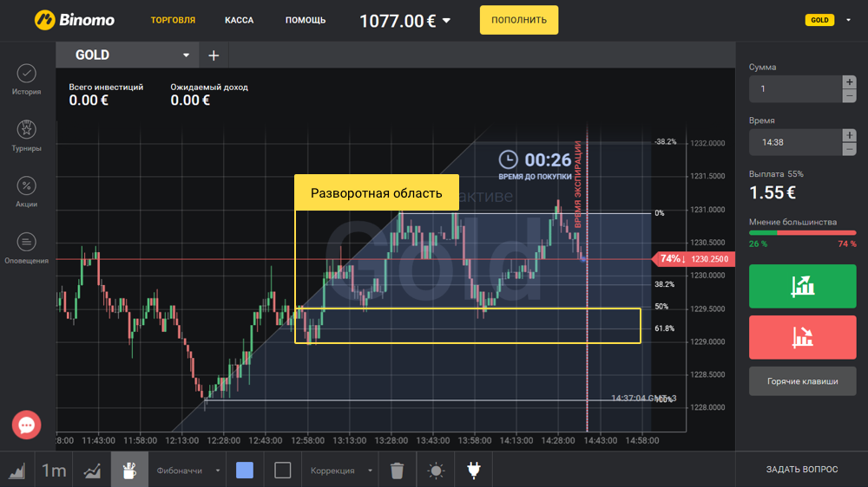
Task: Pick the dark outline color swatch
Action: pos(282,470)
